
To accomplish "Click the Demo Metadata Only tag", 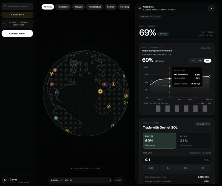I will click(150, 17).
